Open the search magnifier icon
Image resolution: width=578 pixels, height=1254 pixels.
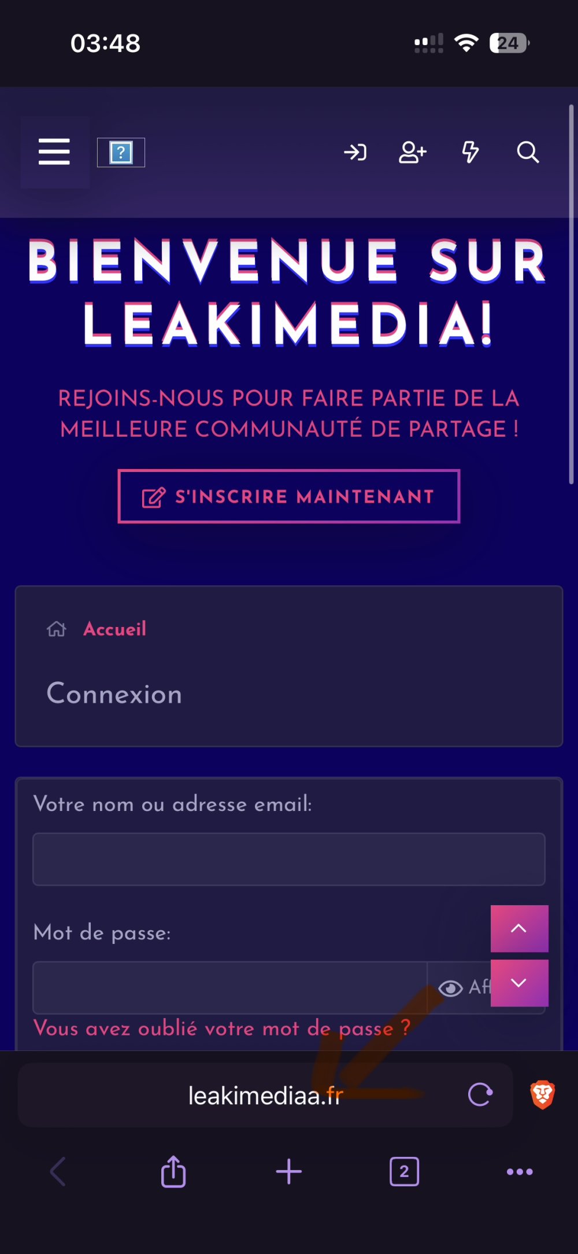coord(528,152)
